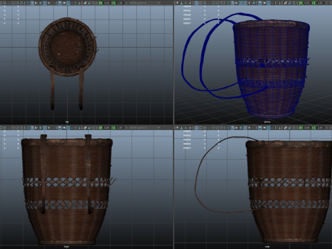Toggle textured display in side view panel
This screenshot has width=332, height=249.
(x=245, y=127)
